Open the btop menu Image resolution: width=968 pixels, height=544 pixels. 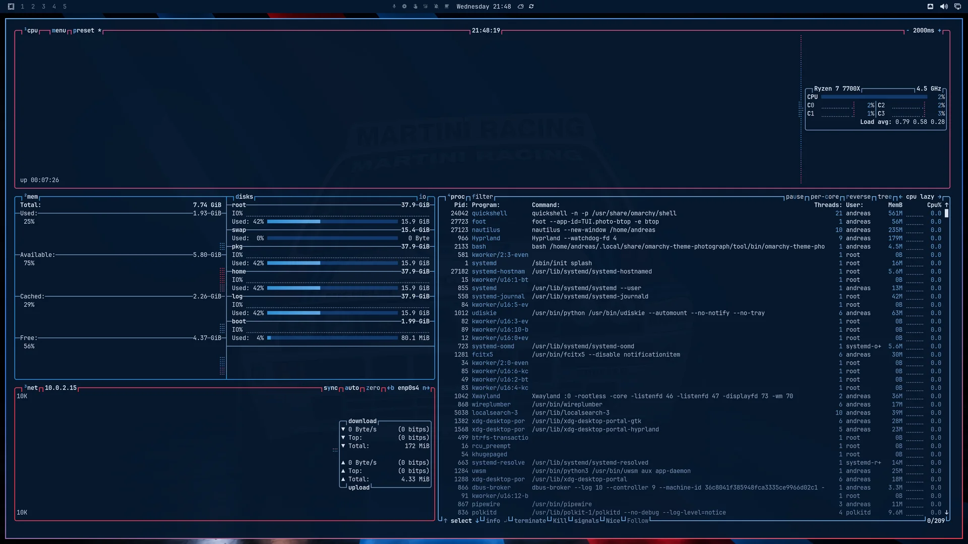59,31
